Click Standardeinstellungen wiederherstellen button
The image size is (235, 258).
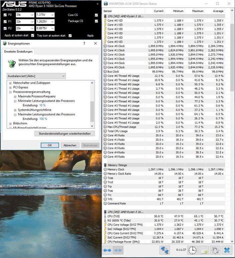pyautogui.click(x=64, y=134)
